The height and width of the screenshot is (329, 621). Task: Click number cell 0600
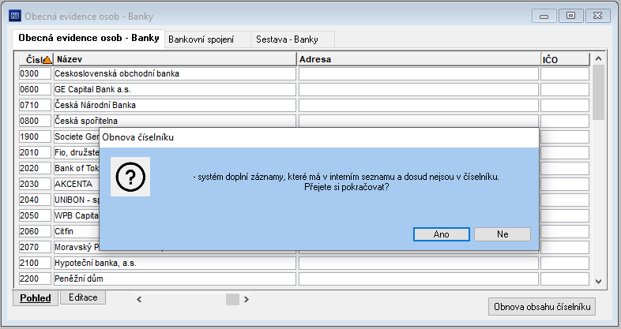click(35, 89)
